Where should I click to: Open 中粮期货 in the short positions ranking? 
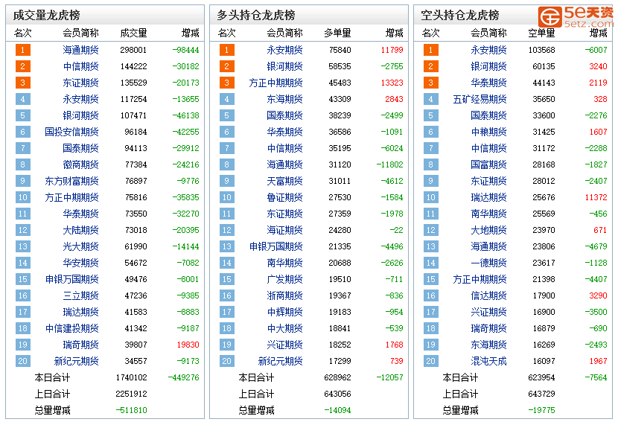pyautogui.click(x=488, y=132)
